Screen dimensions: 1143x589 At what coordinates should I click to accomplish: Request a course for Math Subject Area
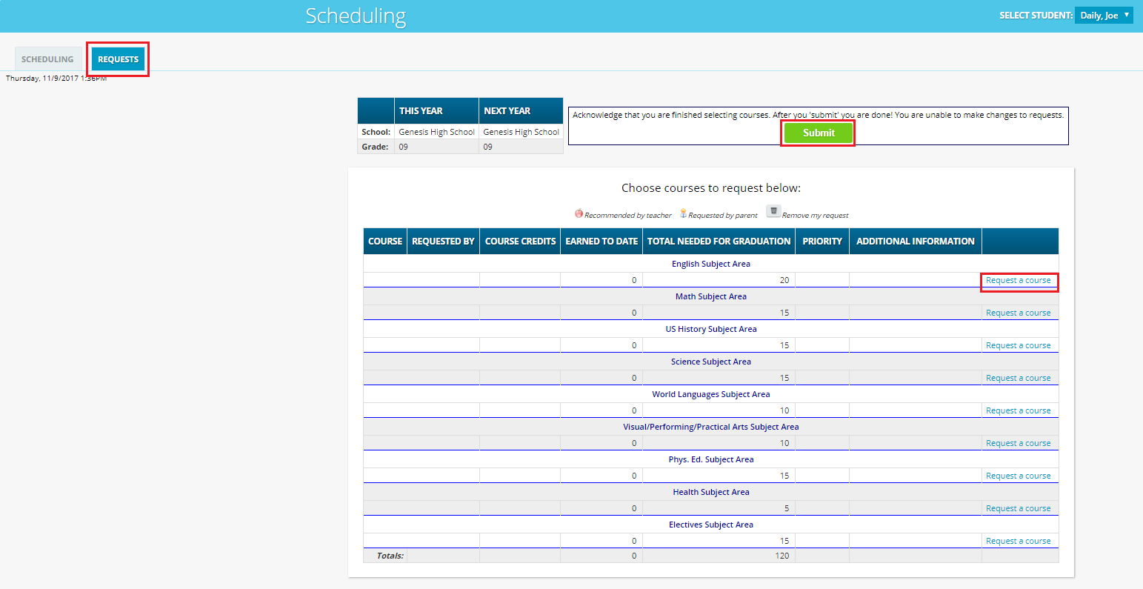1019,312
